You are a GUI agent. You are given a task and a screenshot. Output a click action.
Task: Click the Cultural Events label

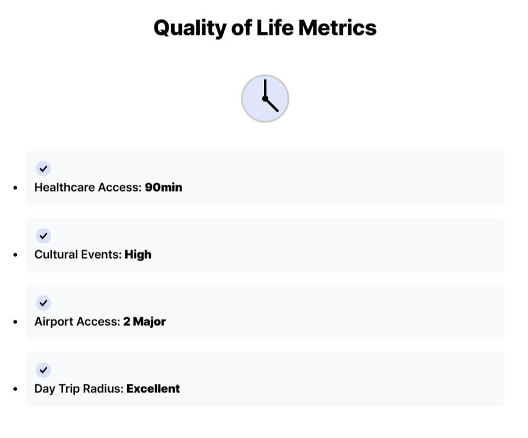click(x=78, y=254)
